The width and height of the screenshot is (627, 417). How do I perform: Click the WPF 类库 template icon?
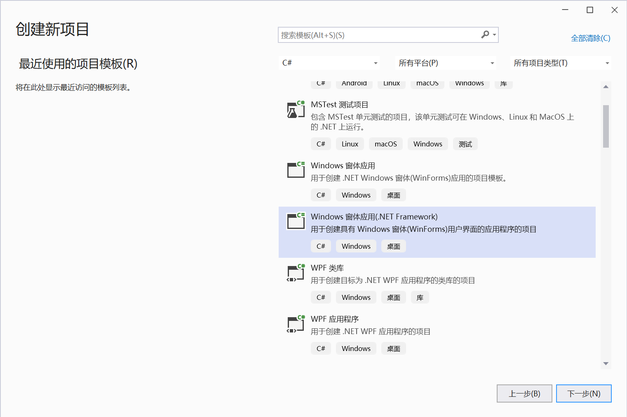296,273
